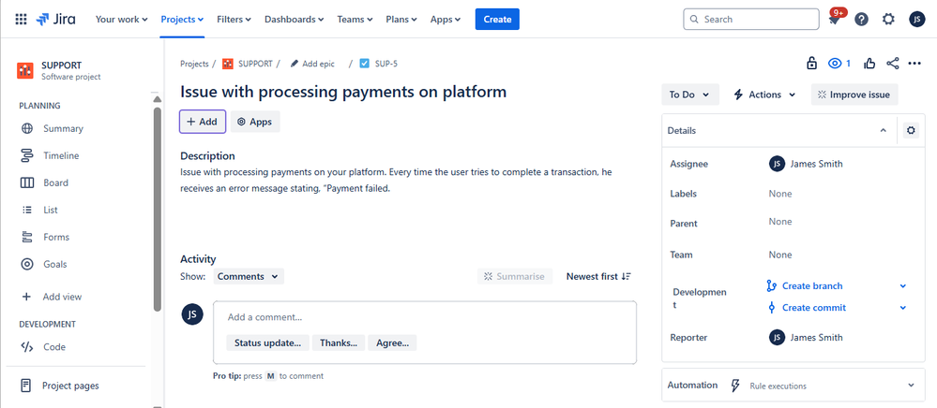Open the Projects dropdown menu

coord(182,19)
